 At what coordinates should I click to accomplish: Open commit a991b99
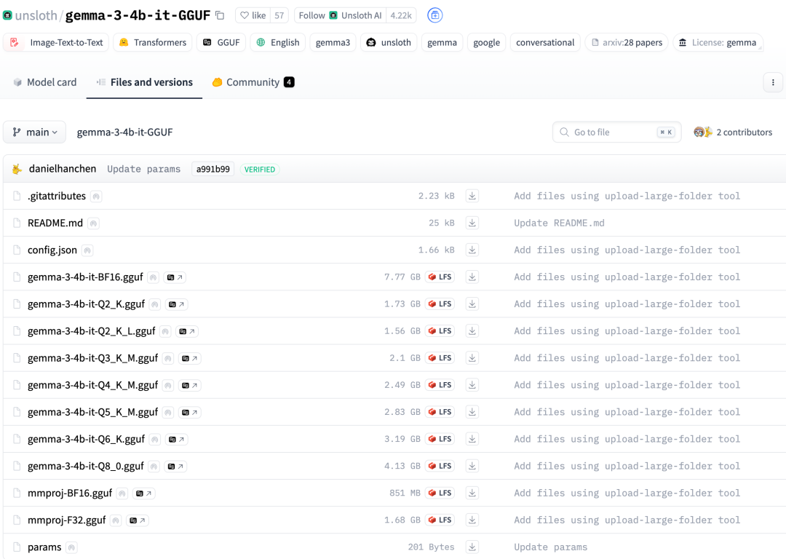pos(213,170)
